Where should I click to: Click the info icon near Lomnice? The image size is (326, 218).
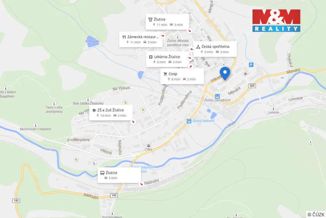[273, 109]
